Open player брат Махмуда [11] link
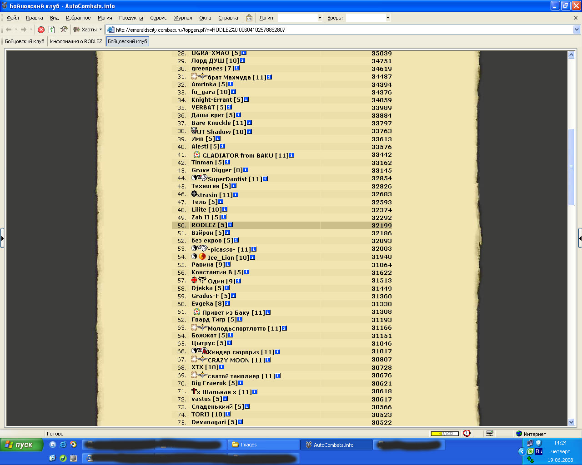582x465 pixels. pyautogui.click(x=237, y=77)
